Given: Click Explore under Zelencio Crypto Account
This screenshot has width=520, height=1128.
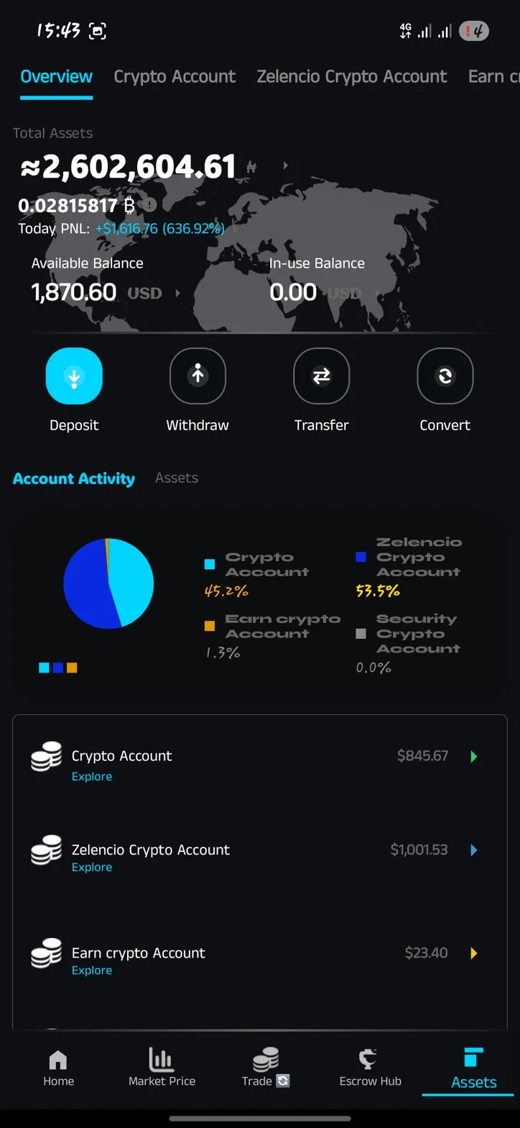Looking at the screenshot, I should pyautogui.click(x=92, y=867).
